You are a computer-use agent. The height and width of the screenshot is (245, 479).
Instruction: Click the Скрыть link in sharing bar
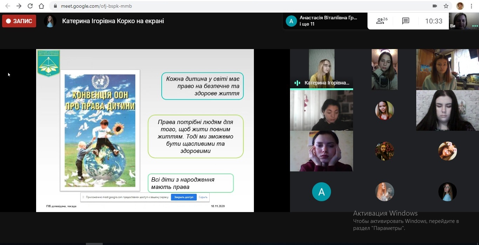(x=203, y=197)
